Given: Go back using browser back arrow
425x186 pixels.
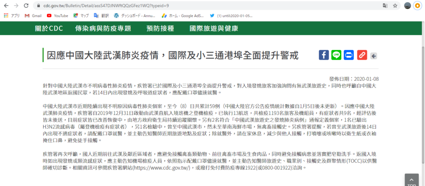Looking at the screenshot, I should 5,6.
